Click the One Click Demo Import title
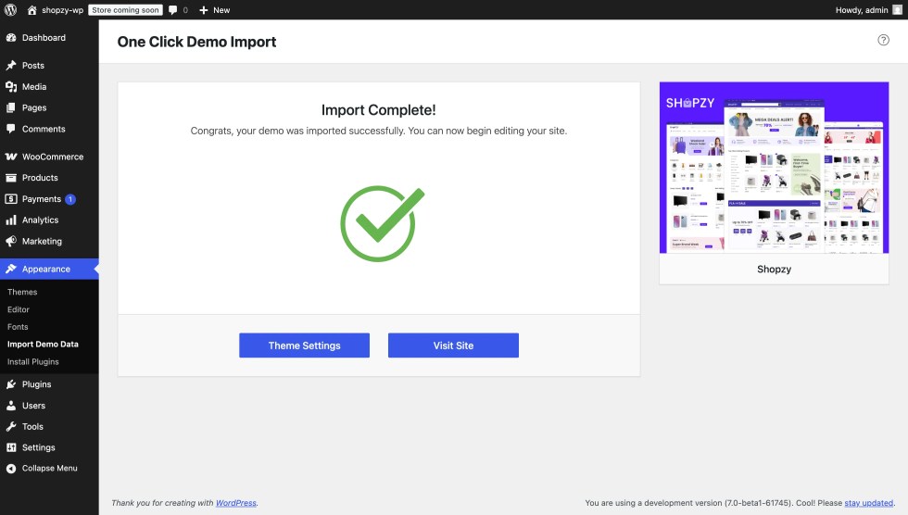 coord(196,42)
